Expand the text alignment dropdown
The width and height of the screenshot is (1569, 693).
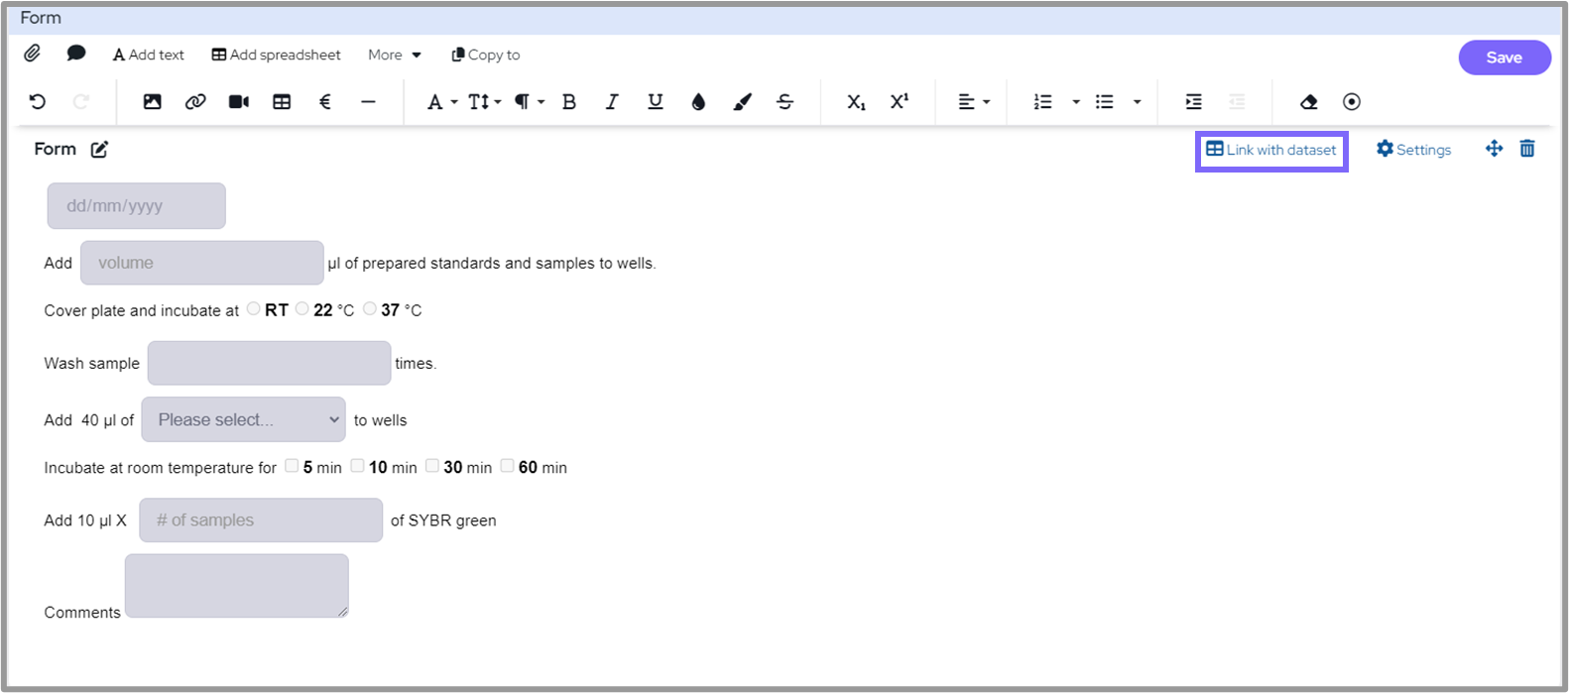click(973, 102)
